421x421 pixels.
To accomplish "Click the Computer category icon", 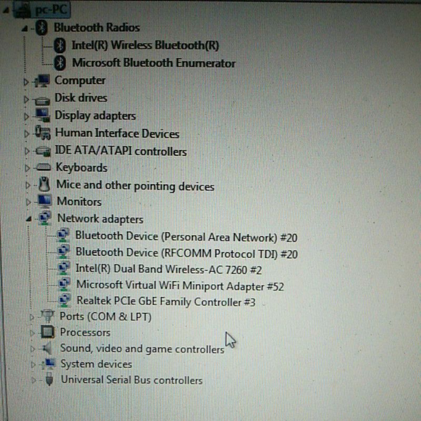I will (43, 81).
